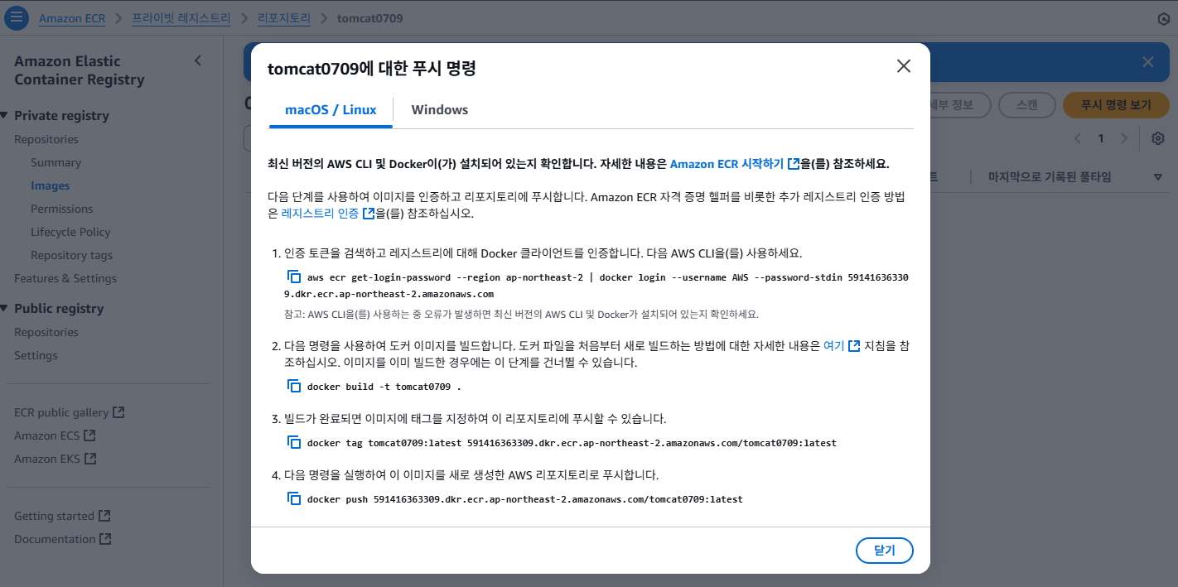Click the 스캔 button
The width and height of the screenshot is (1178, 587).
pyautogui.click(x=1026, y=105)
